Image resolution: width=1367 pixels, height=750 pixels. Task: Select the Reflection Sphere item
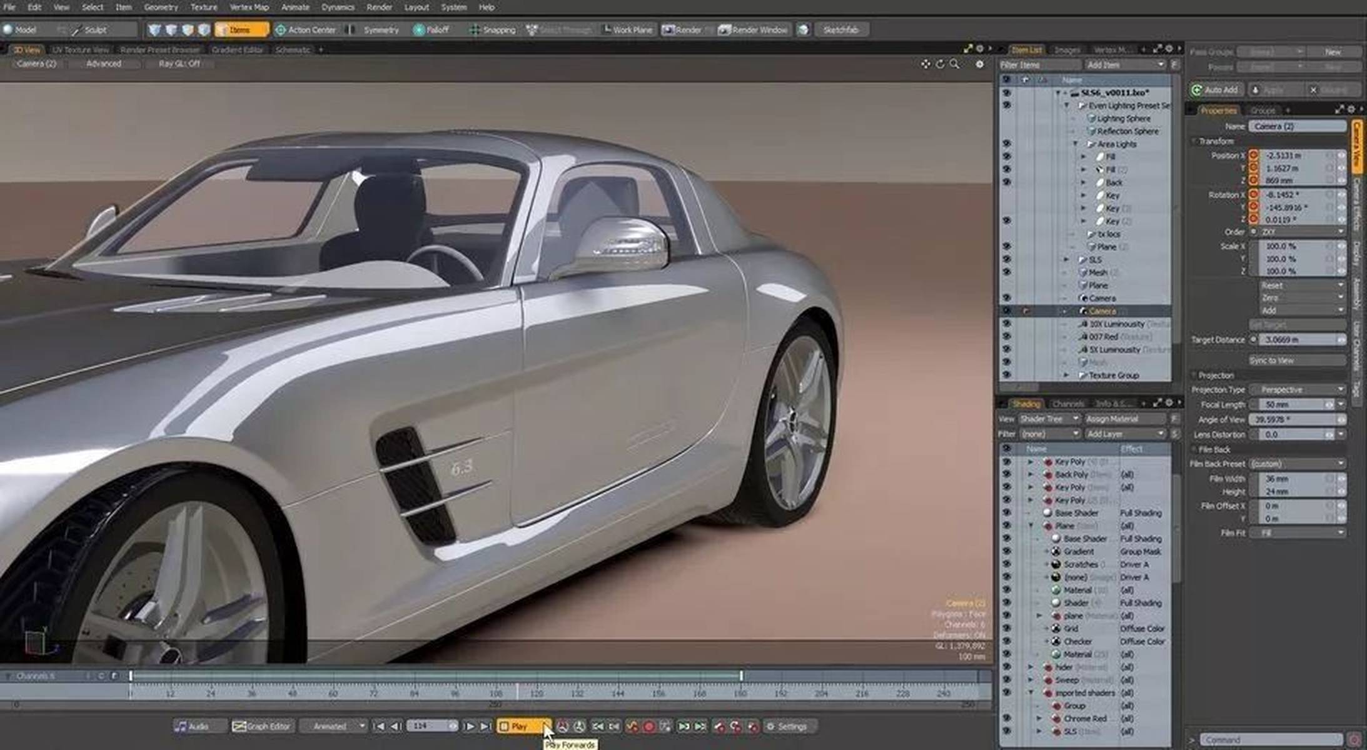point(1127,131)
